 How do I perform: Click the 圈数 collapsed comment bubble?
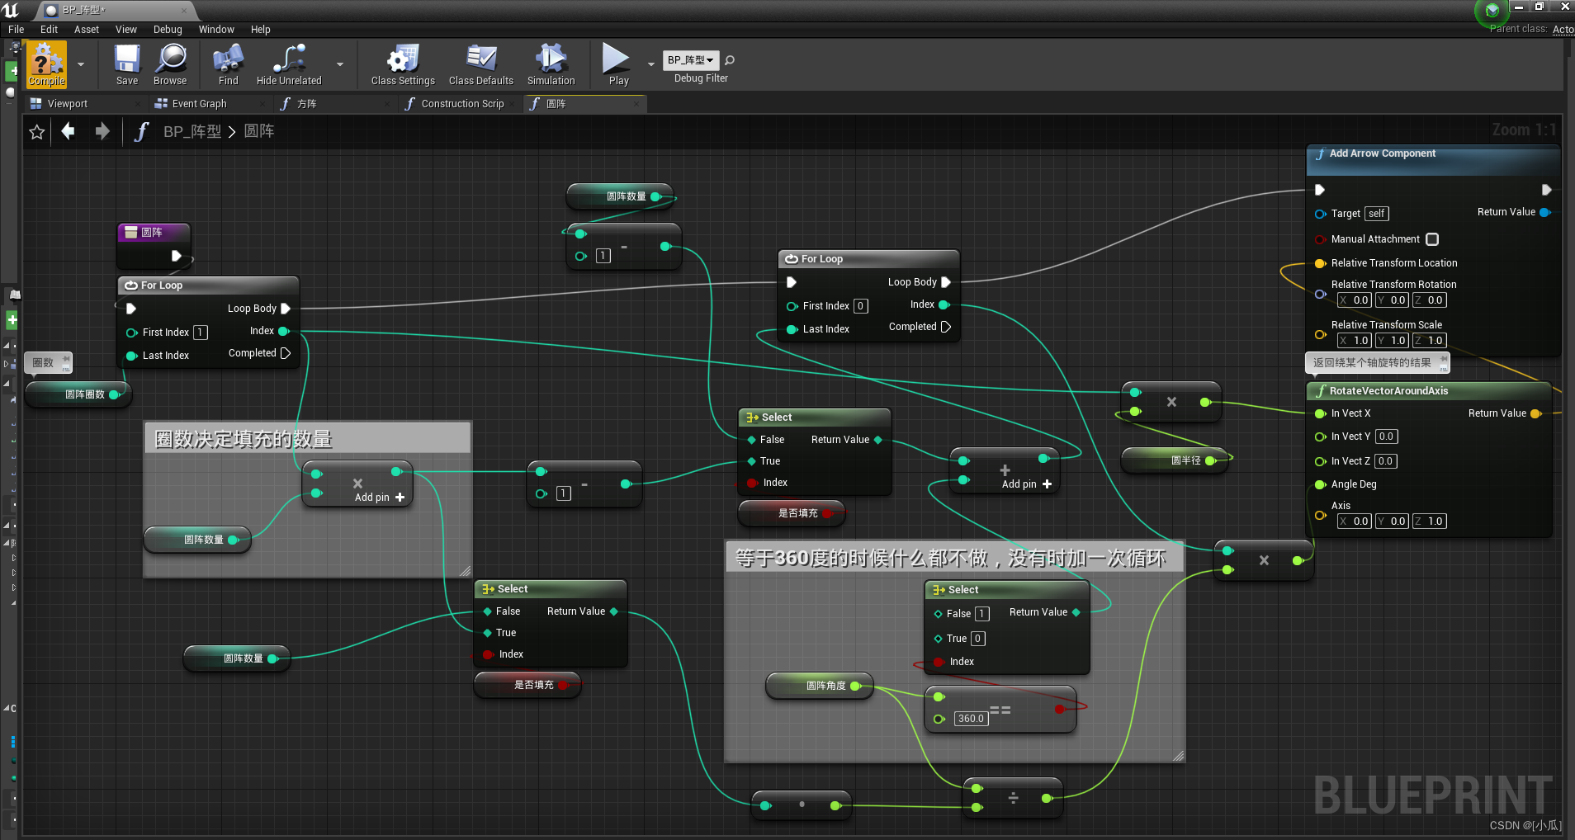point(48,363)
